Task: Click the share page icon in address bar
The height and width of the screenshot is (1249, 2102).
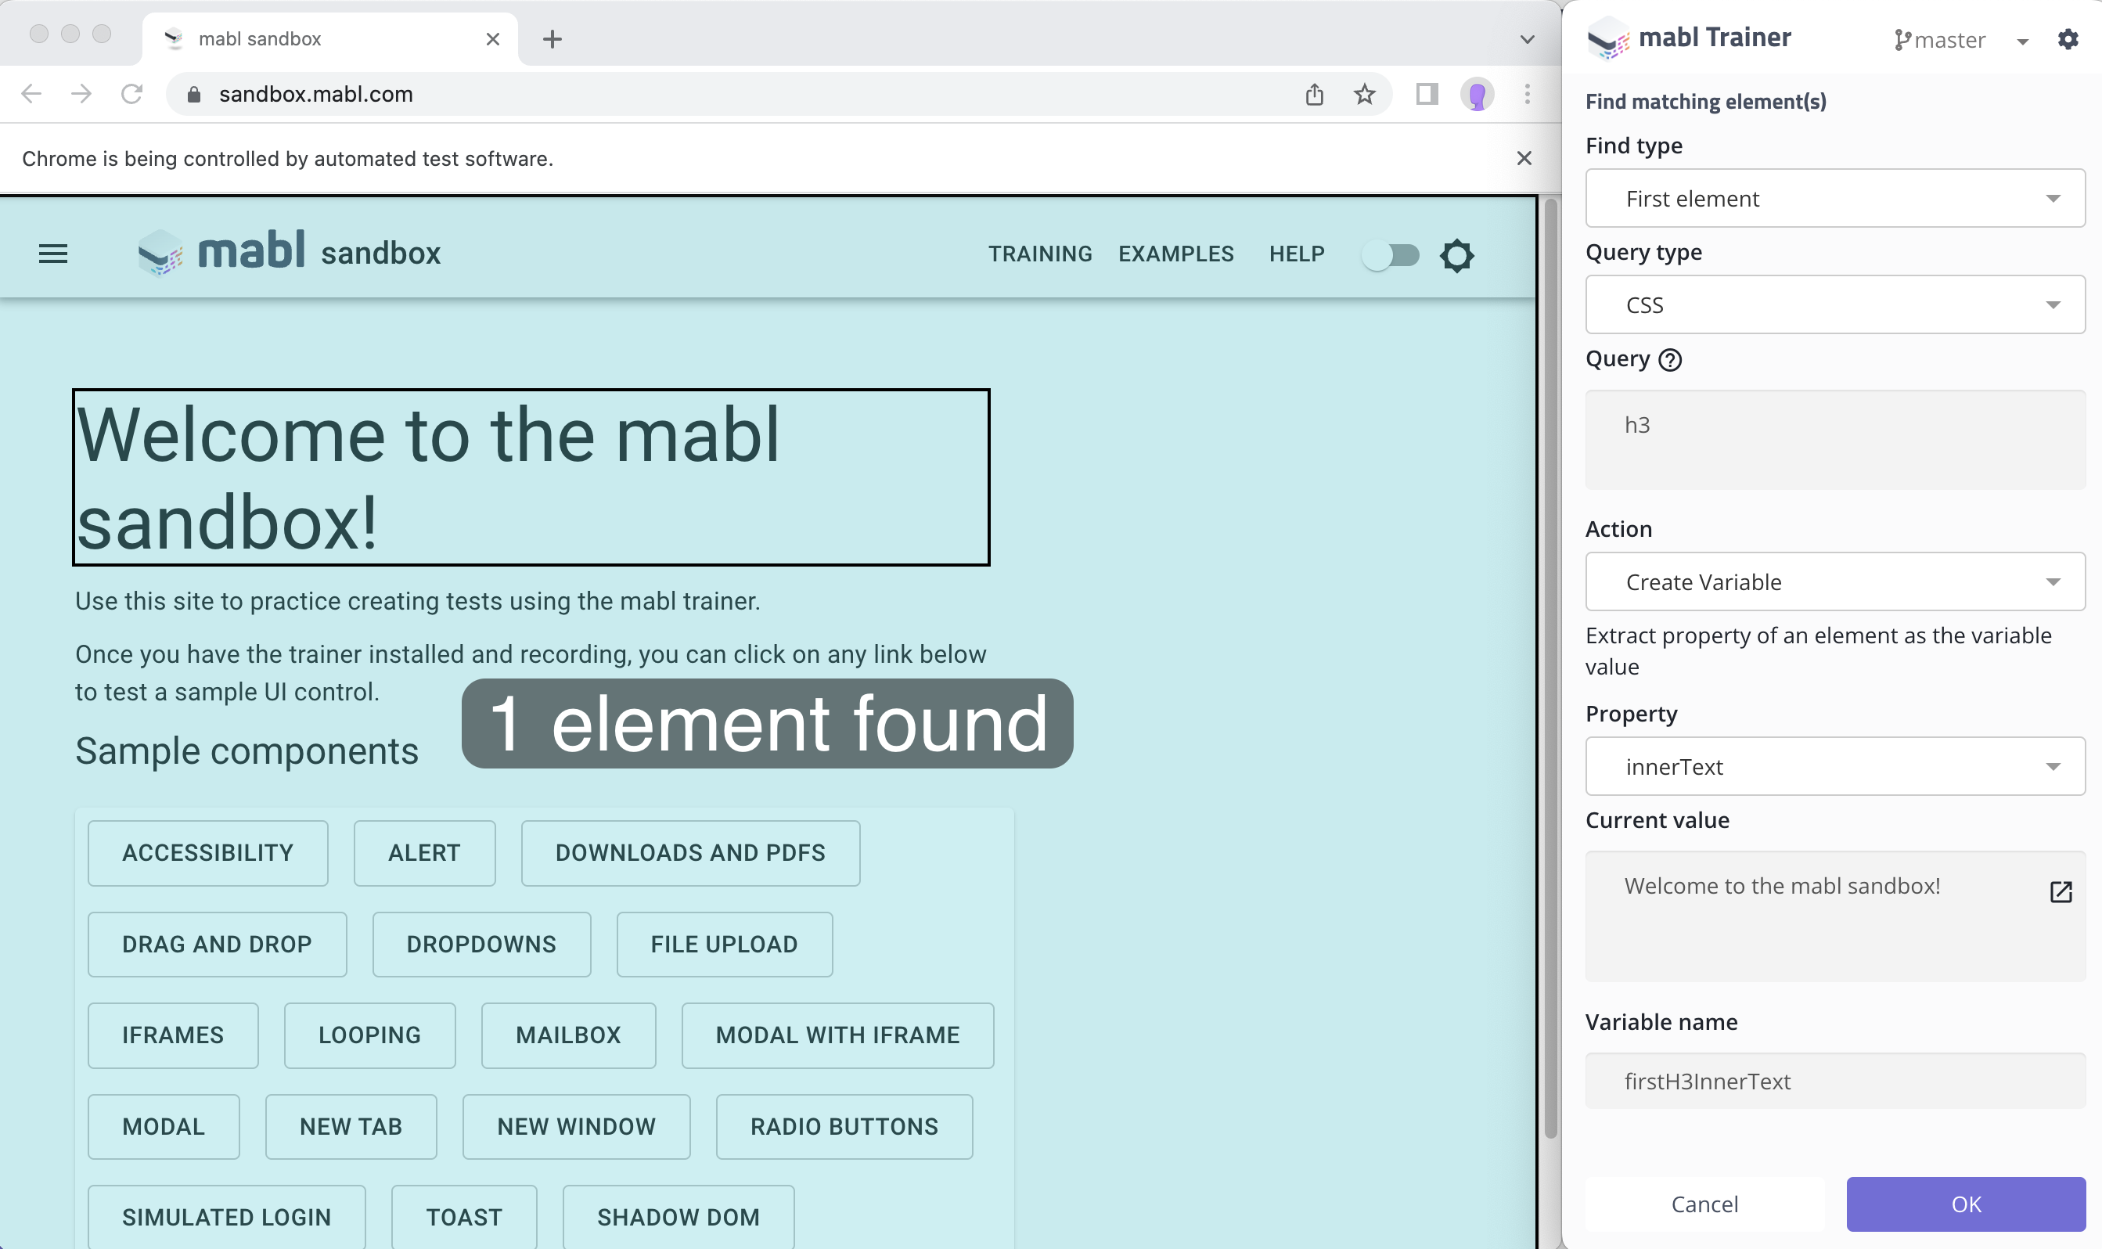Action: click(x=1315, y=93)
